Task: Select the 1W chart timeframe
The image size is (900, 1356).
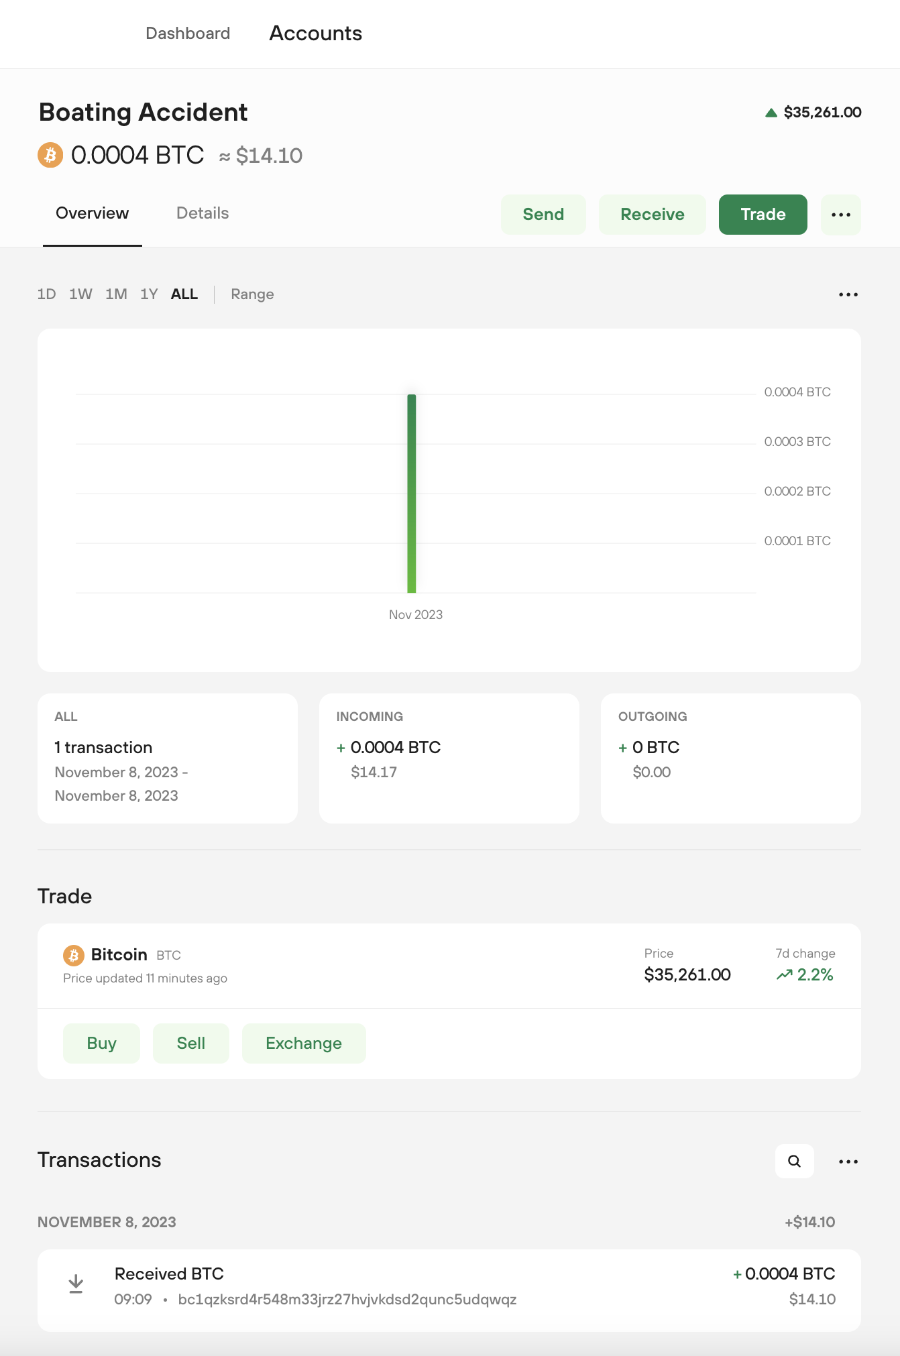Action: pyautogui.click(x=80, y=294)
